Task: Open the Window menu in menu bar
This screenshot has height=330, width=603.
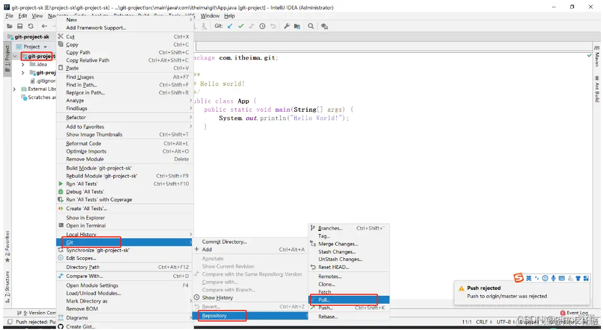Action: 210,16
